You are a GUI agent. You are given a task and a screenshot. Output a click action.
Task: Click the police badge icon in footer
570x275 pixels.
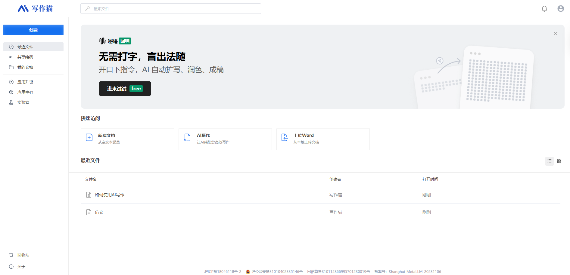(248, 272)
